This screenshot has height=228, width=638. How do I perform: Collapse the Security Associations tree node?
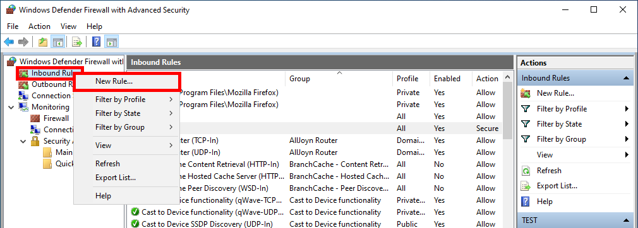tap(23, 141)
